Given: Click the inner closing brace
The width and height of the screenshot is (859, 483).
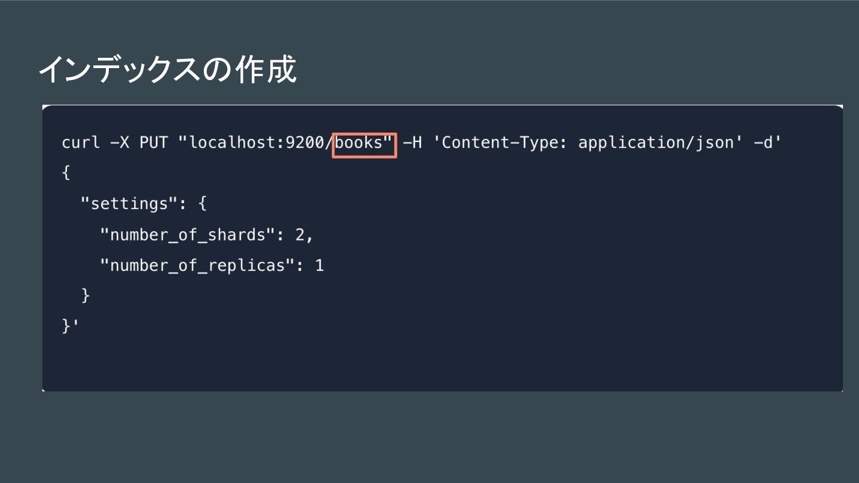Looking at the screenshot, I should click(85, 295).
